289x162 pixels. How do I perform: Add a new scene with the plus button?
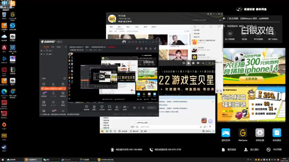tap(66, 47)
